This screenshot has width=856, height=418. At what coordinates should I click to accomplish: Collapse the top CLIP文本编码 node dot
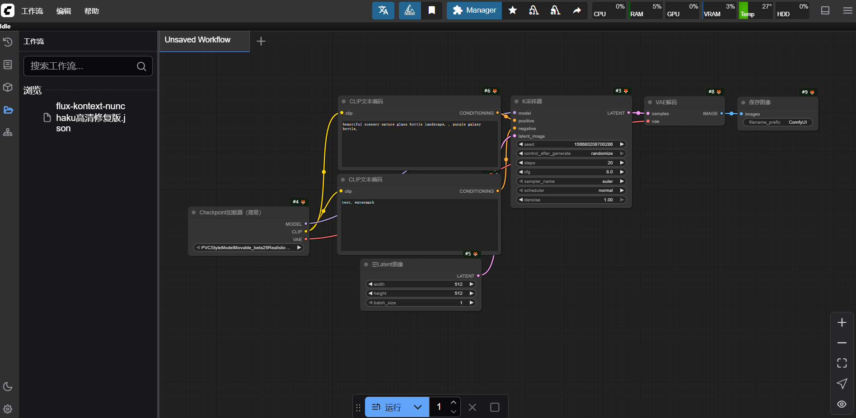[344, 102]
